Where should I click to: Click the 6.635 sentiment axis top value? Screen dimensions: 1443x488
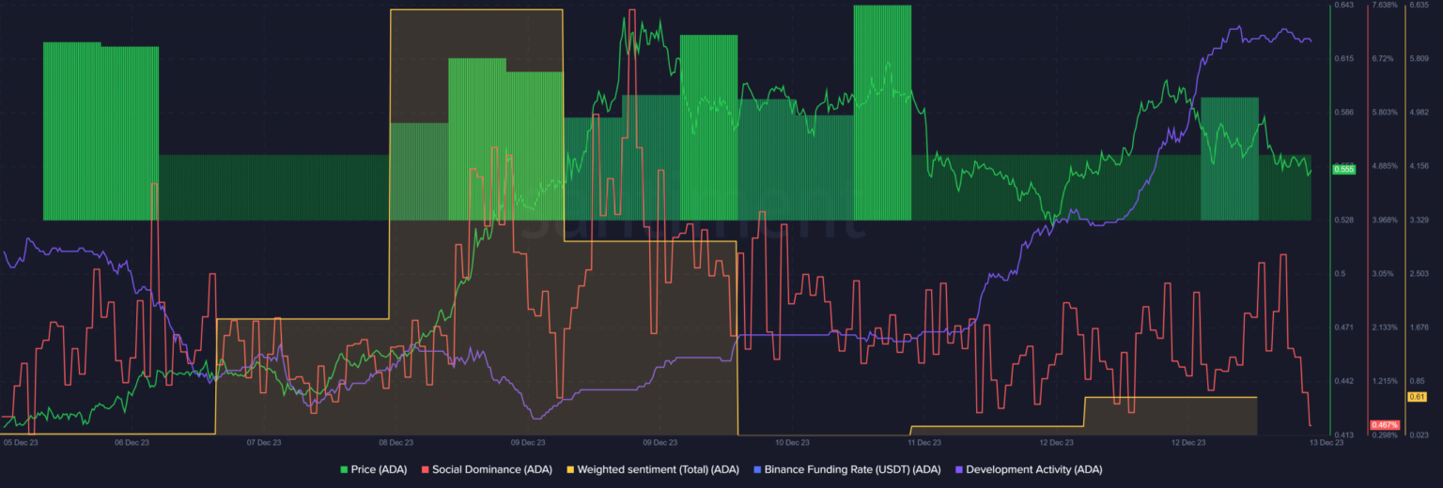tap(1419, 6)
